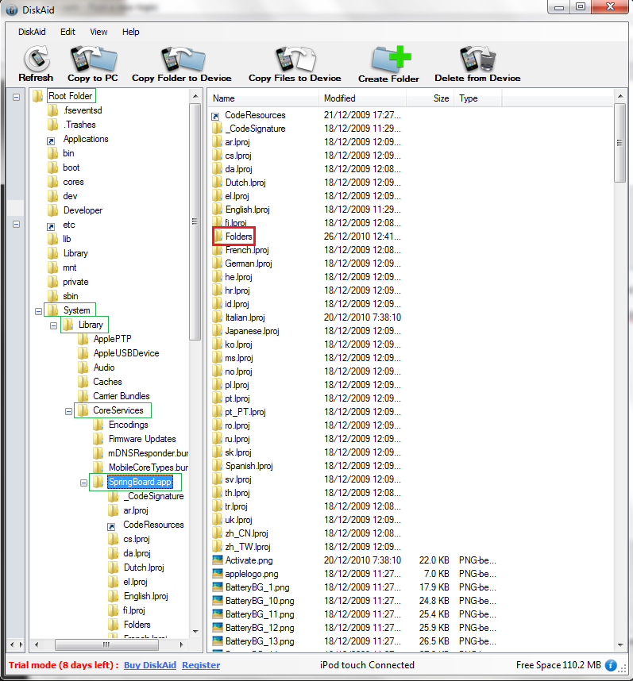Sort file list by Modified column
This screenshot has width=633, height=681.
pos(363,98)
